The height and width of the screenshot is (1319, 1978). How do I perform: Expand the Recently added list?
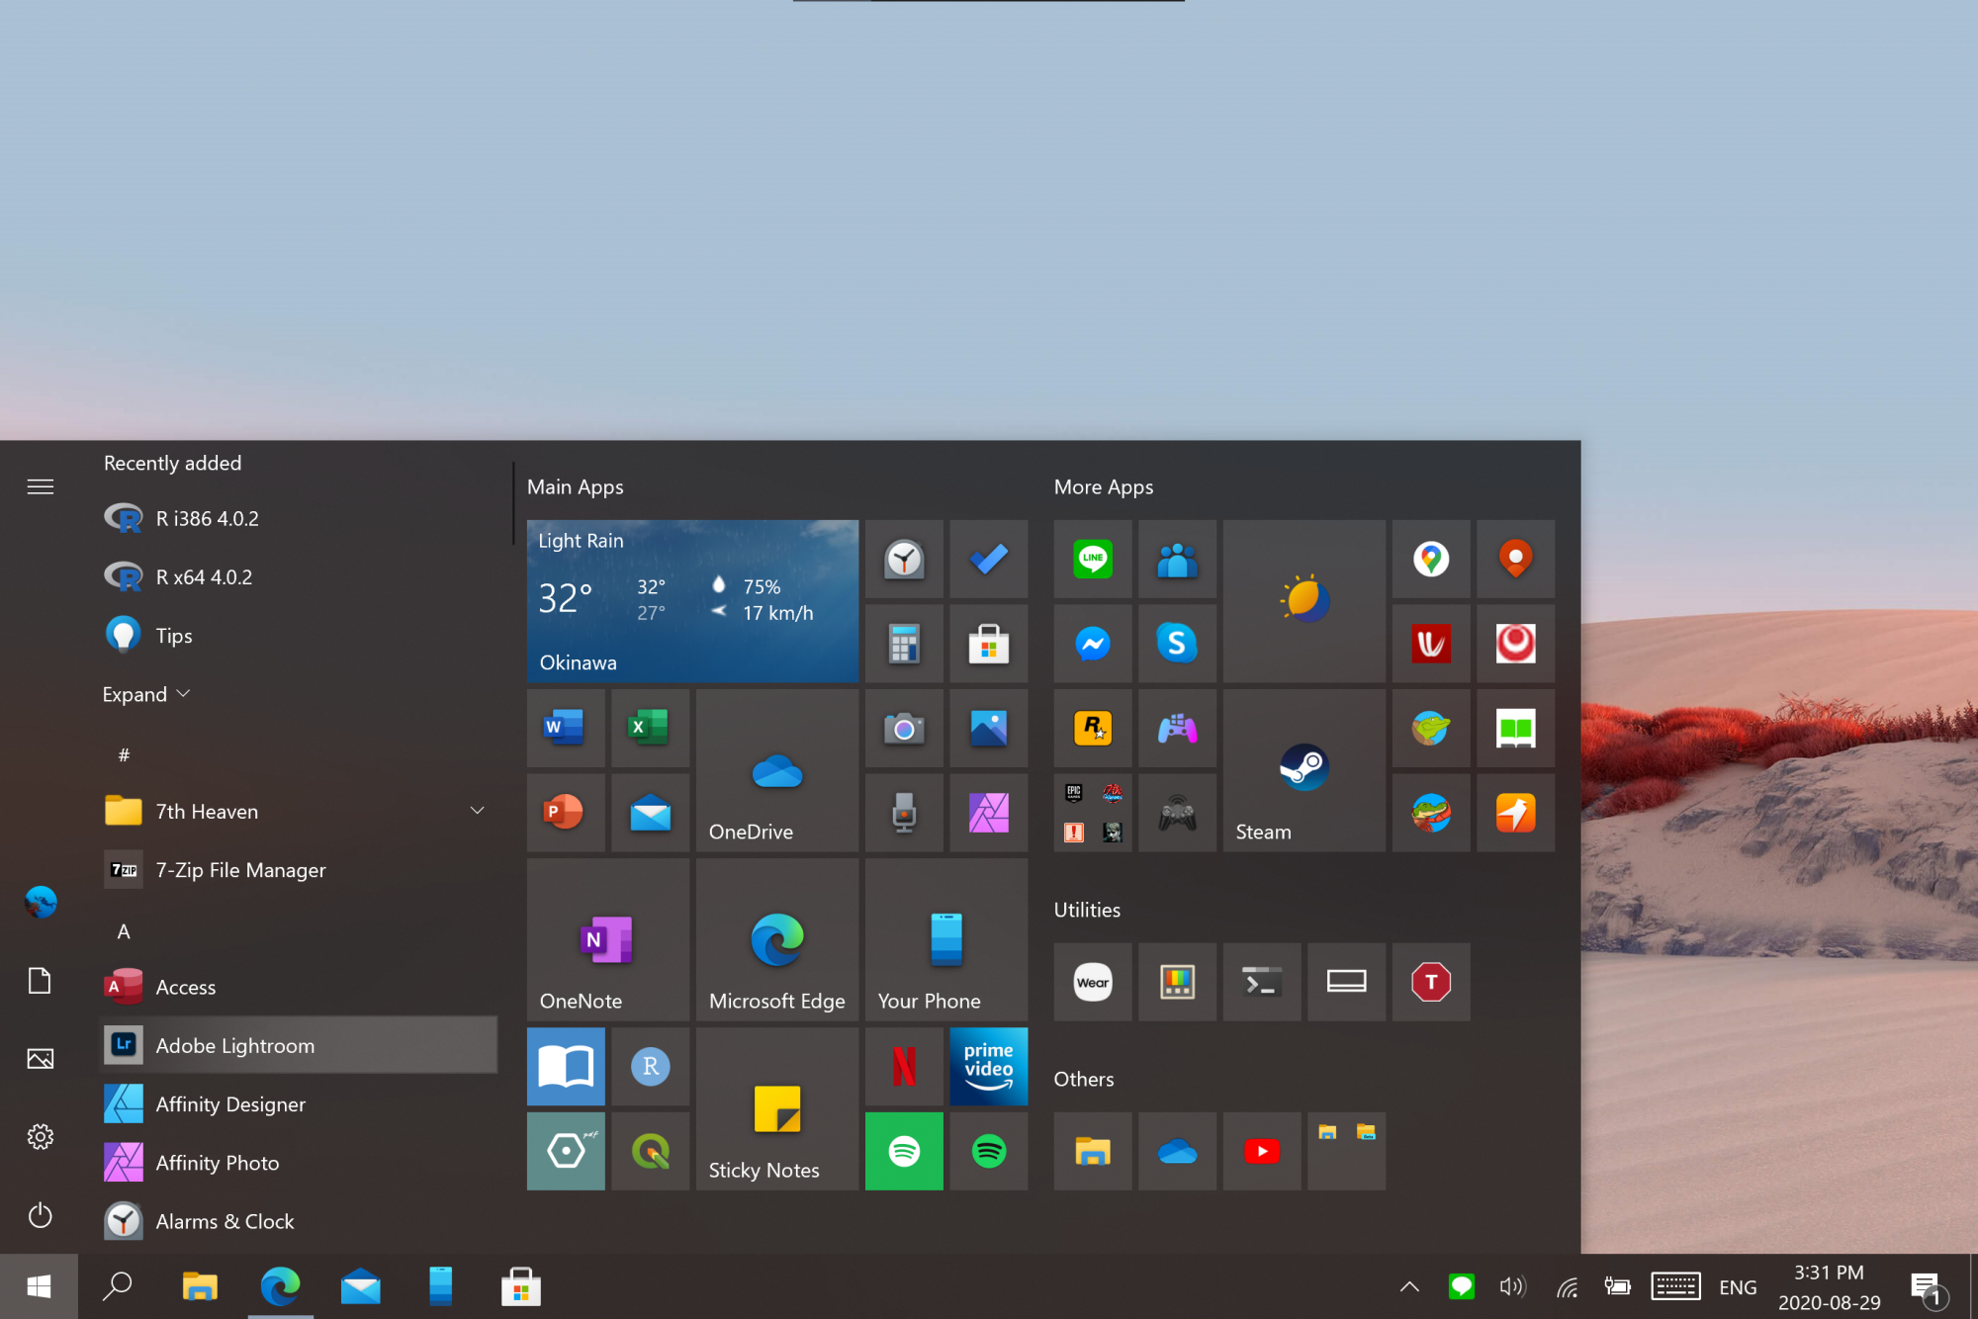coord(145,694)
